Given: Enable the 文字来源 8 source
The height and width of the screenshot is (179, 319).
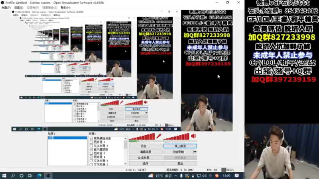Looking at the screenshot, I should click(91, 161).
